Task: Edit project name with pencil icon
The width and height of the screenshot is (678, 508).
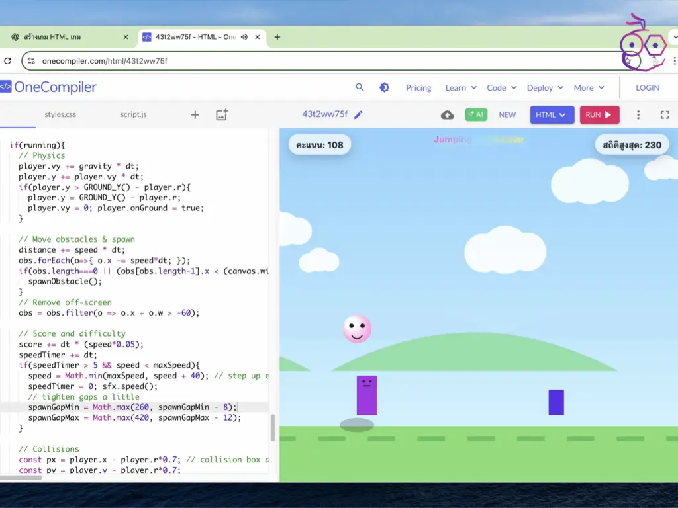Action: 358,115
